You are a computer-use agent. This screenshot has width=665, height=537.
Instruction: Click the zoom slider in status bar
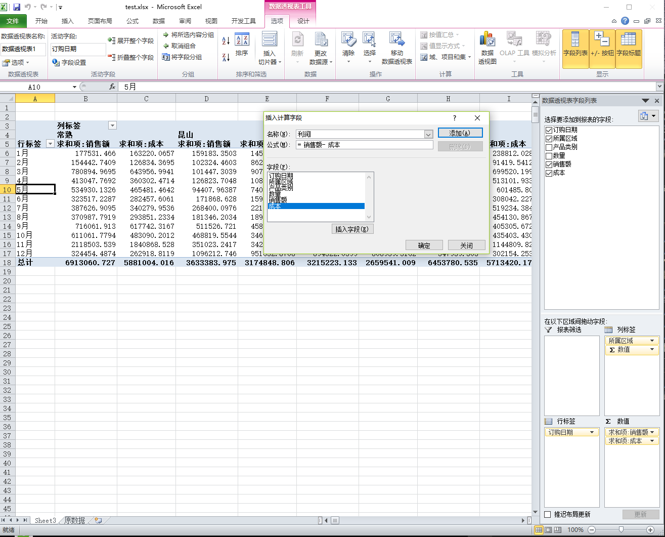click(621, 529)
